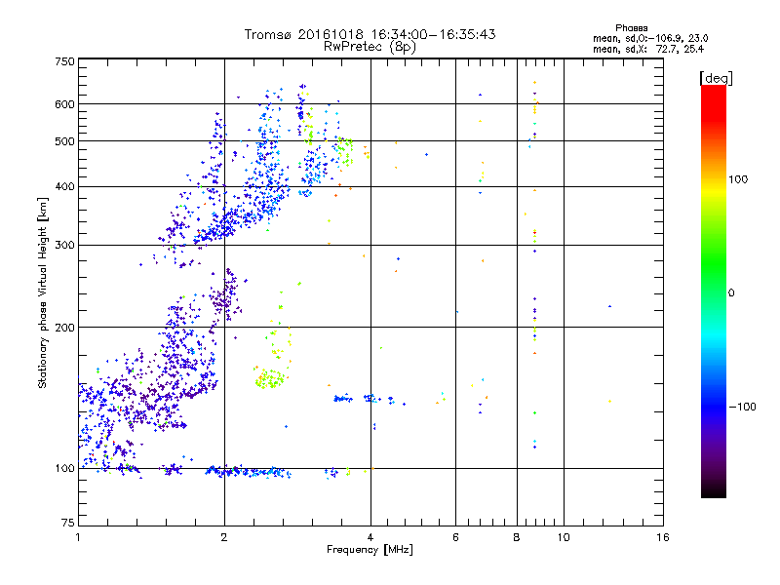This screenshot has width=780, height=585.
Task: Click the isolated yellow point near 12 MHz, 140 km
Action: pos(610,401)
